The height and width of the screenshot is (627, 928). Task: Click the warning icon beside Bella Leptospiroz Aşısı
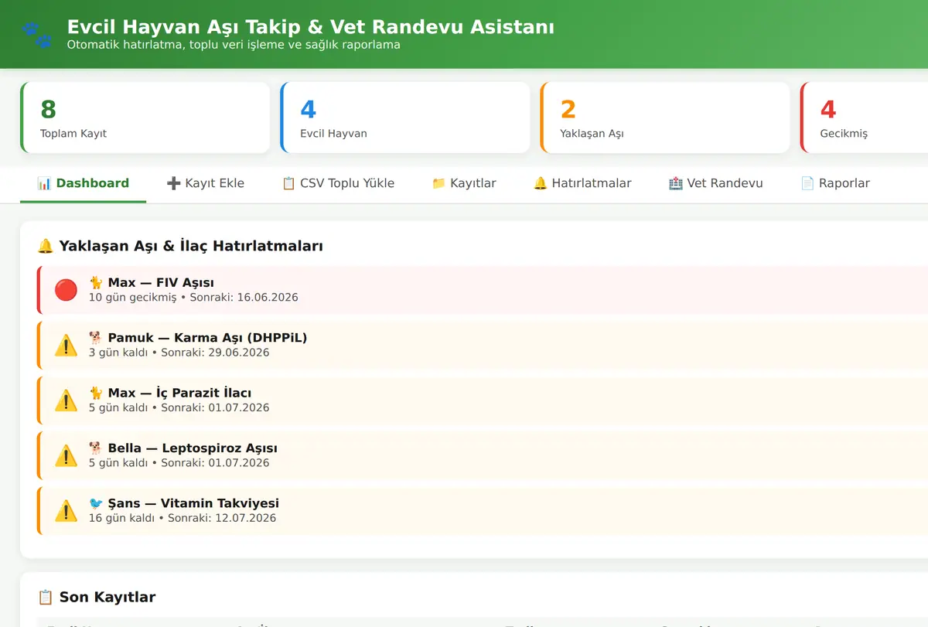[66, 455]
